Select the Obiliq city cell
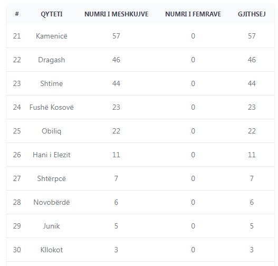Image resolution: width=278 pixels, height=266 pixels. tap(51, 131)
